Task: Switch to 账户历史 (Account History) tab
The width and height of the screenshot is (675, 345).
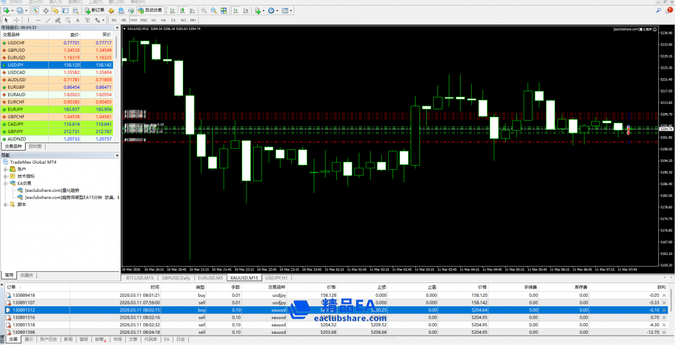Action: point(48,339)
